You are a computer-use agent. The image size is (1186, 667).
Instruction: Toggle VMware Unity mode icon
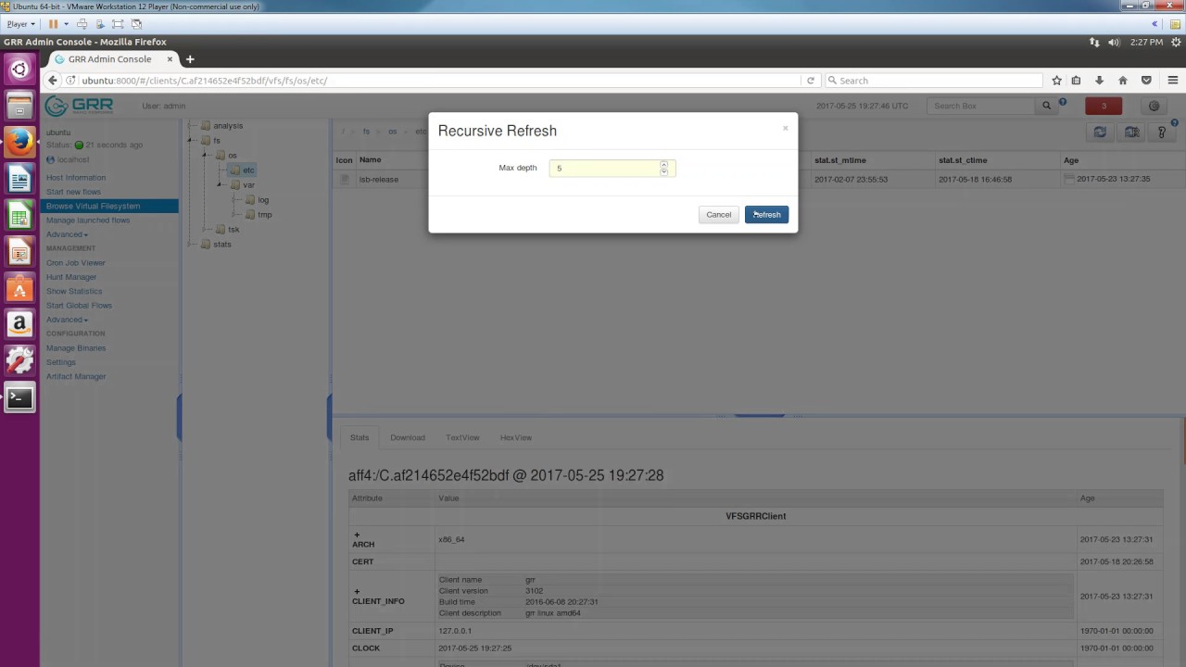click(x=137, y=24)
